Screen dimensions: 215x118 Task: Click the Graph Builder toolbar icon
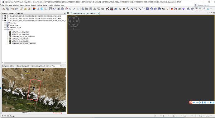pos(107,9)
